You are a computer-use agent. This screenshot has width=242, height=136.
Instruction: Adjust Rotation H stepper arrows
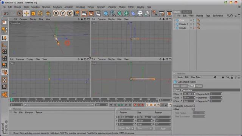click(x=170, y=117)
